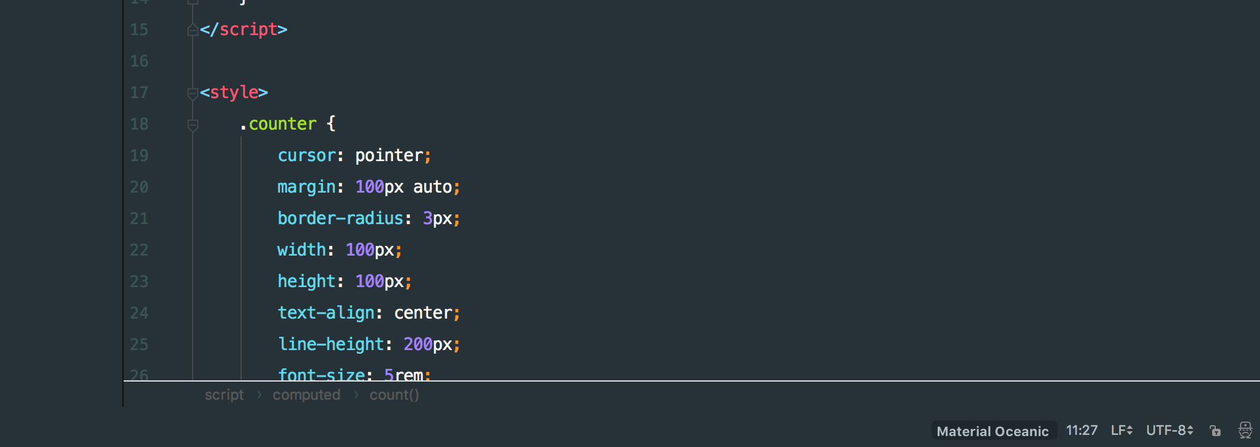
Task: Click the border-radius property name
Action: (340, 219)
